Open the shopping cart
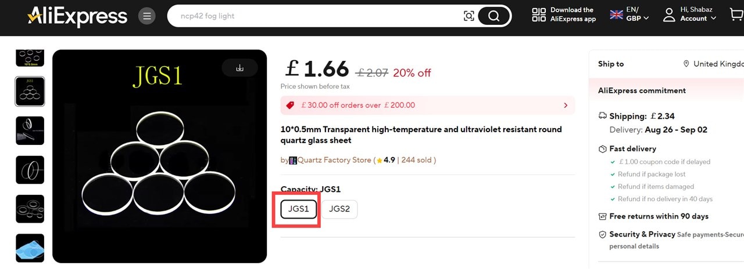 (736, 14)
